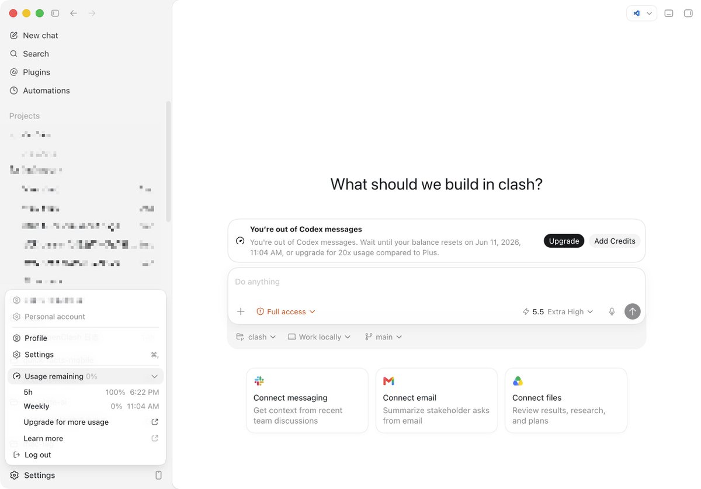Select Personal account in the popup

tap(85, 317)
